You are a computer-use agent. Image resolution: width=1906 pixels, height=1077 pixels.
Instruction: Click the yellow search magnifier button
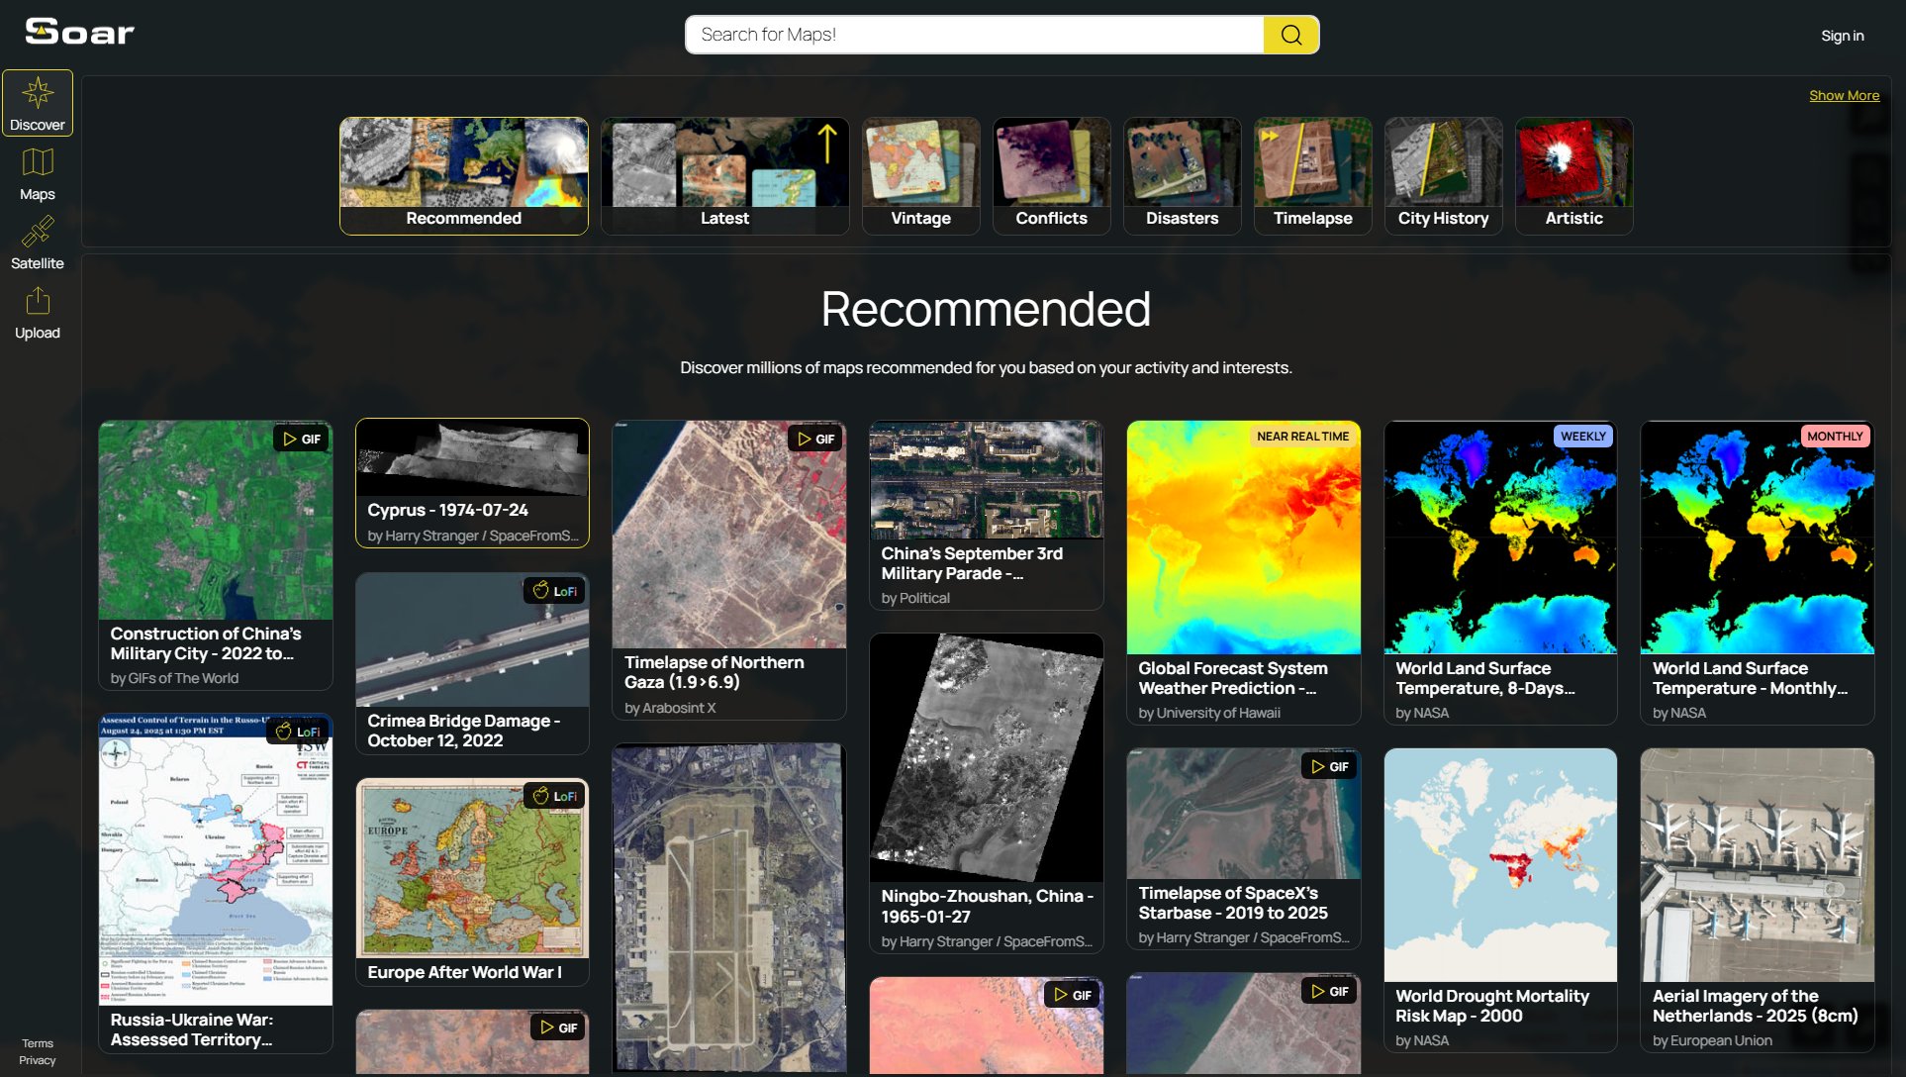tap(1291, 35)
